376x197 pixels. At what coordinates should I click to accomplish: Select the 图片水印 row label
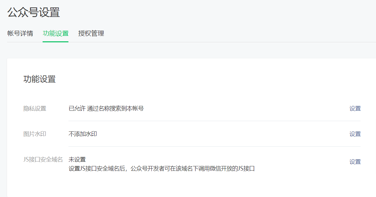35,134
